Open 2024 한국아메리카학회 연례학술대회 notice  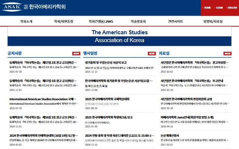(44, 136)
